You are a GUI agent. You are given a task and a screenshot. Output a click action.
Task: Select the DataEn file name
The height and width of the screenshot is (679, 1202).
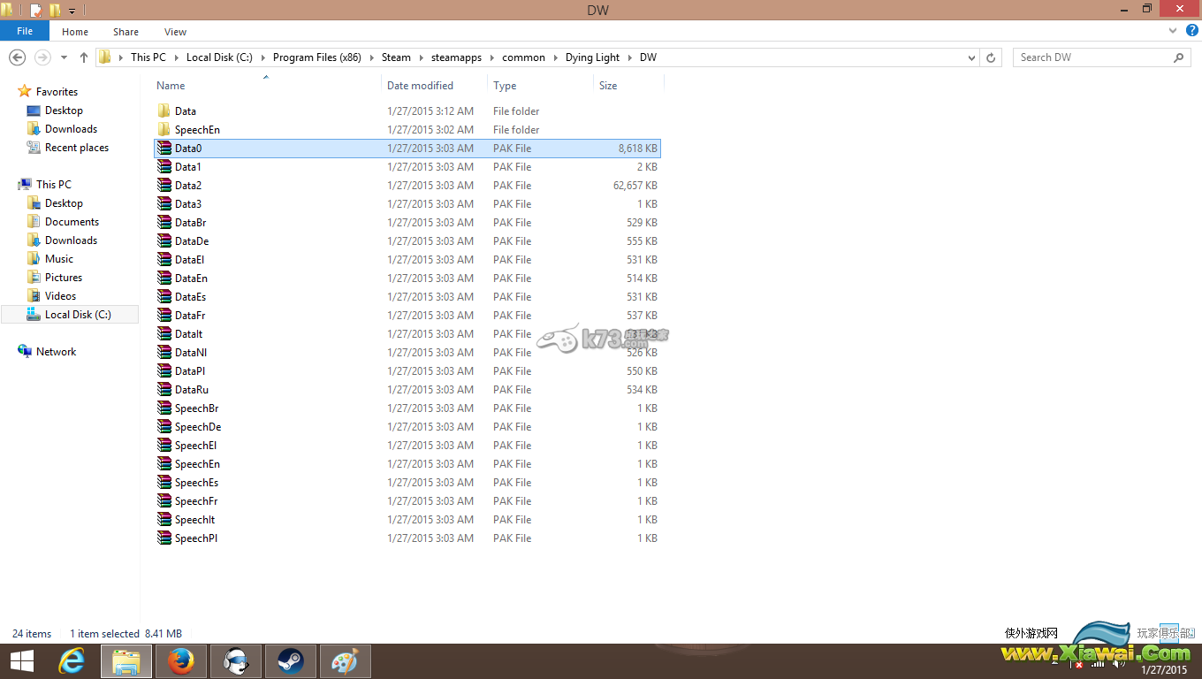191,278
